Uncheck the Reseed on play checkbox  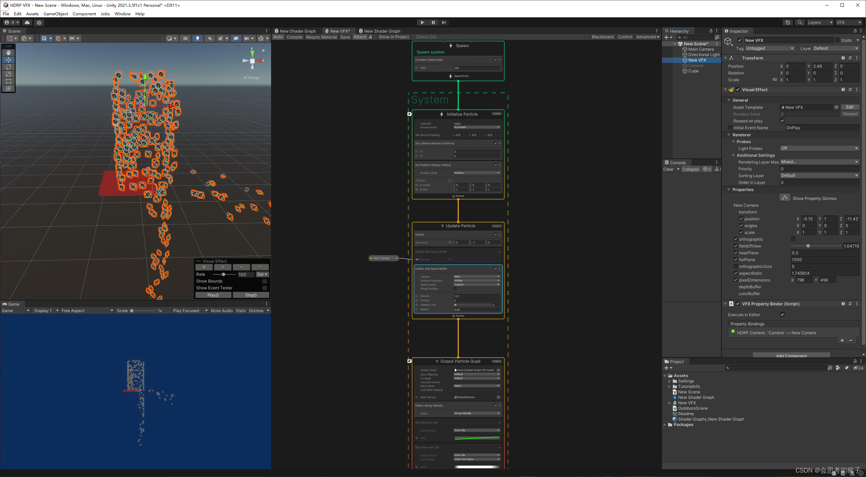(x=782, y=121)
